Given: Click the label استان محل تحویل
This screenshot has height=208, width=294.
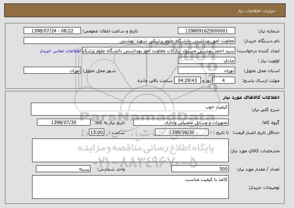Looking at the screenshot, I should pos(262,71).
